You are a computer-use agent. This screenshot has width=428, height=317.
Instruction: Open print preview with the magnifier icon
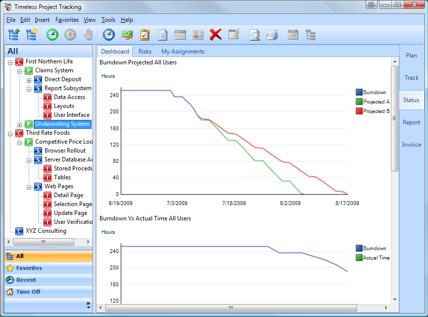255,35
